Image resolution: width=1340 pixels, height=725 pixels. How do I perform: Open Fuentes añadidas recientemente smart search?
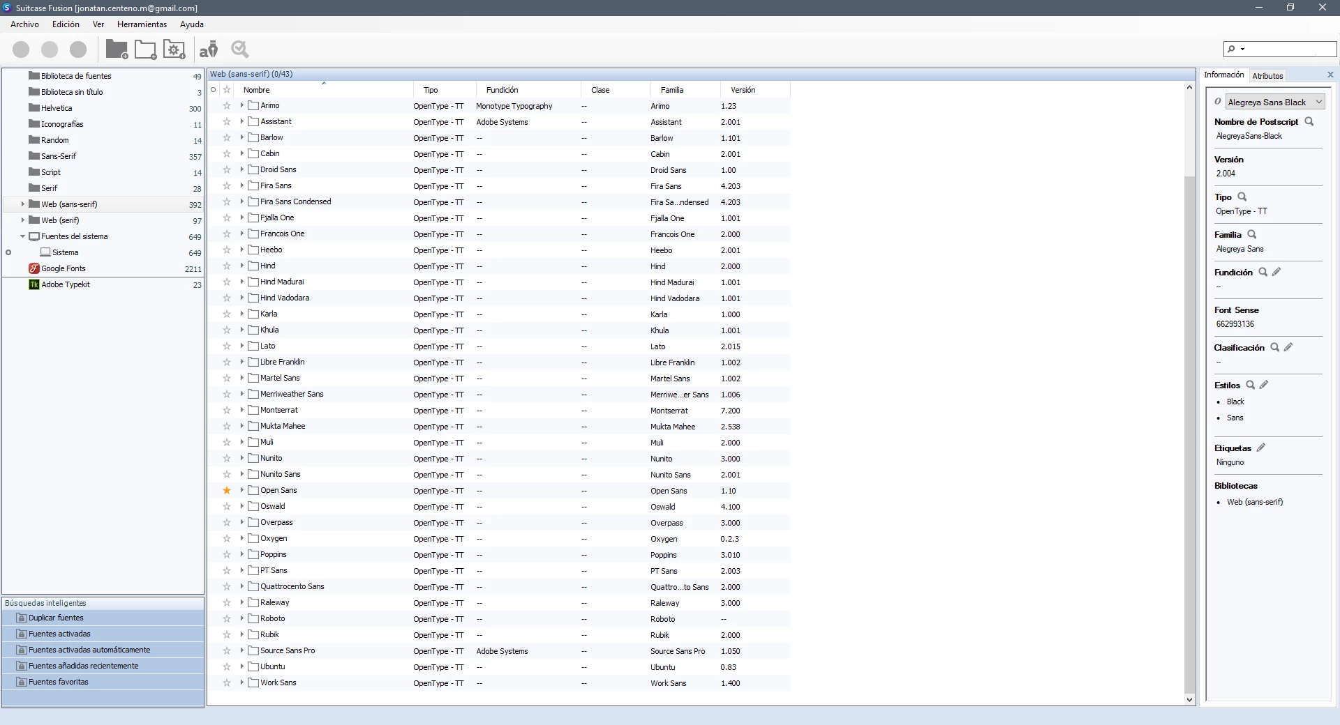pyautogui.click(x=103, y=666)
